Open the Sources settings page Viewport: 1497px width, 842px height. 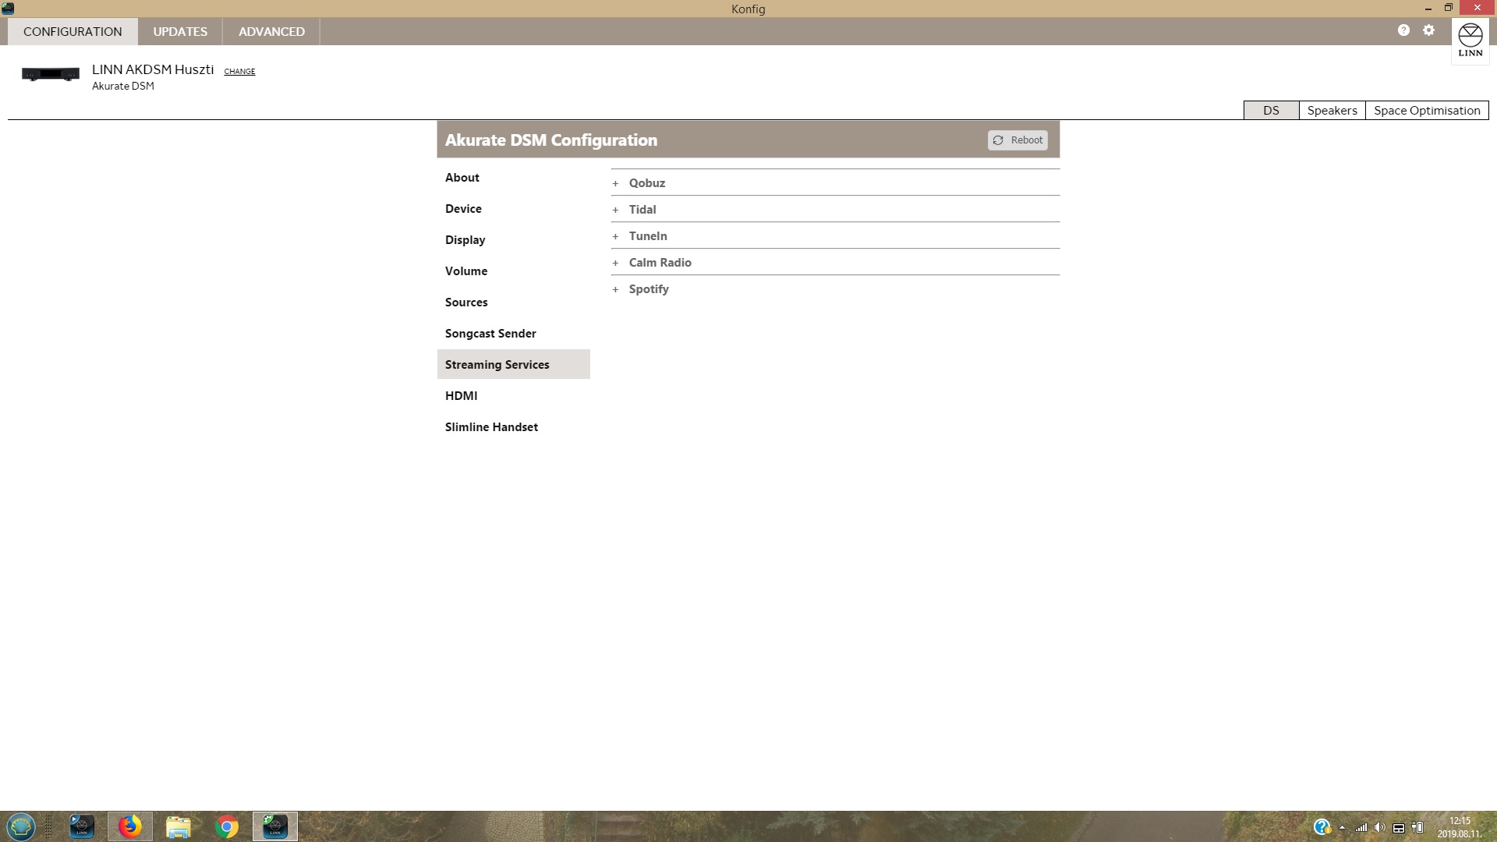click(x=466, y=302)
